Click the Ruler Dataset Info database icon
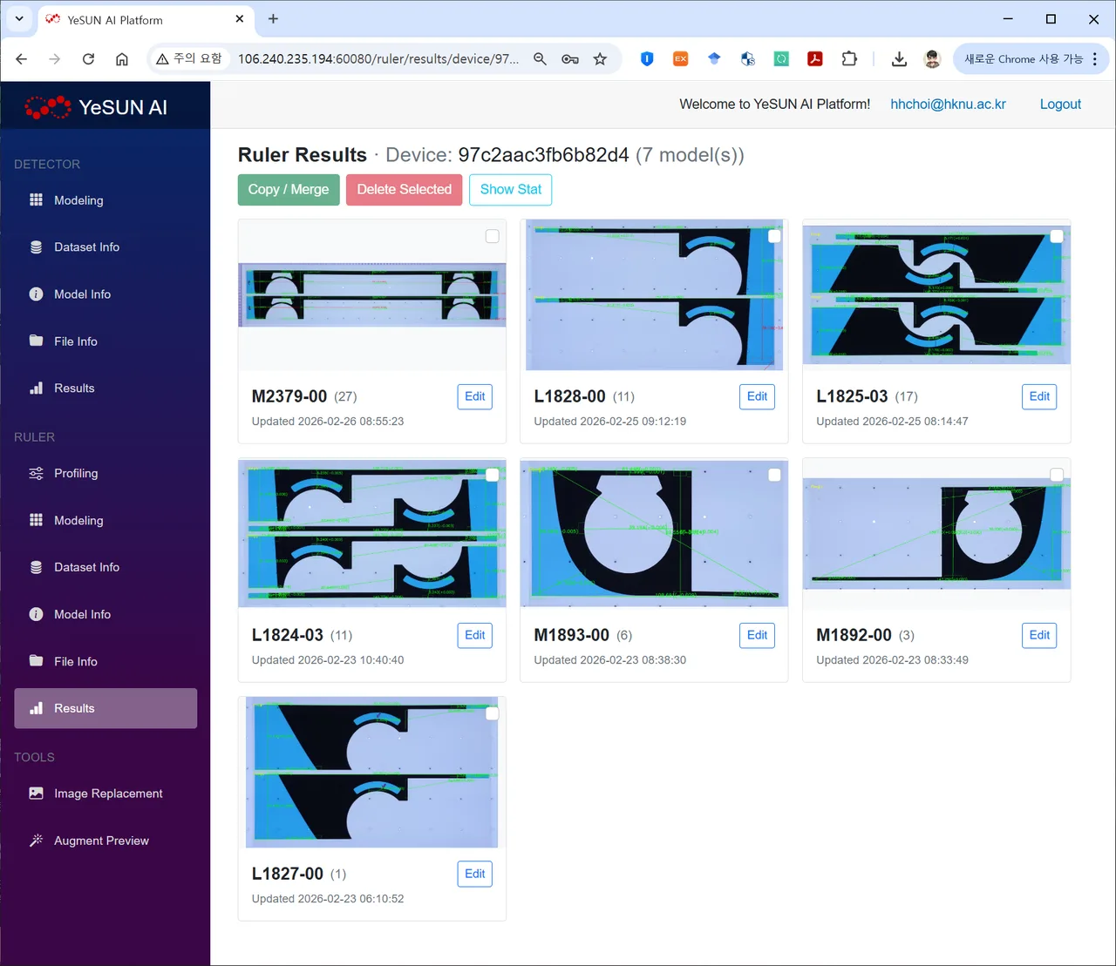 pyautogui.click(x=36, y=567)
